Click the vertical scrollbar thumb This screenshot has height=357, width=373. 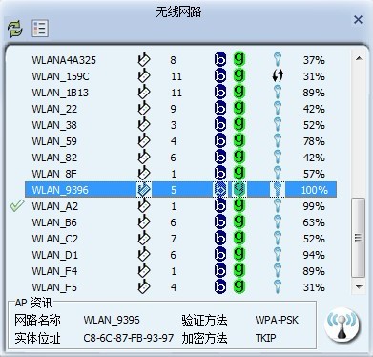pyautogui.click(x=359, y=238)
